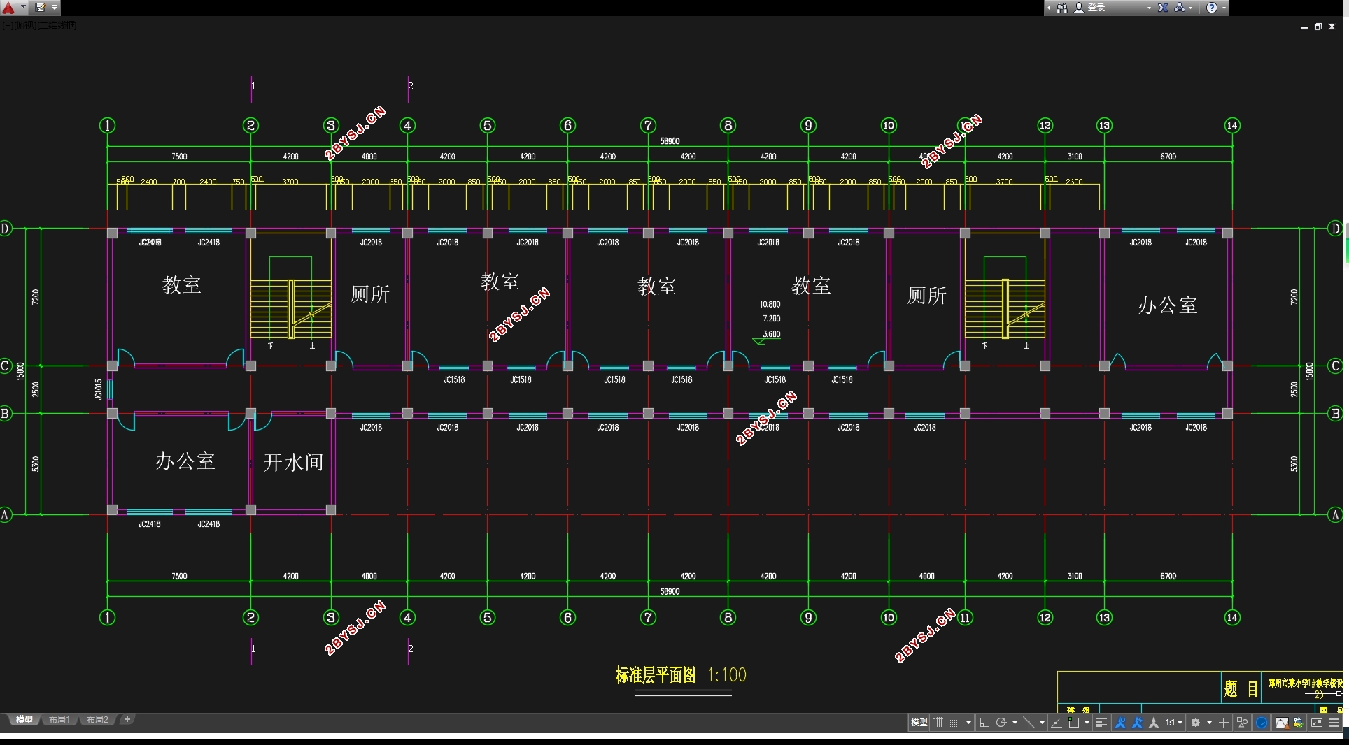Open the 俯视 view controls menu
This screenshot has height=745, width=1349.
(x=24, y=26)
